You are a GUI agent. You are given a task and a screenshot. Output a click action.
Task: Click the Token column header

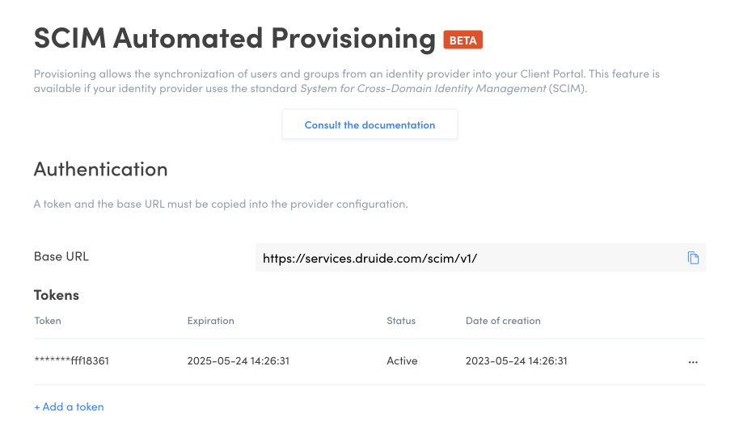48,321
